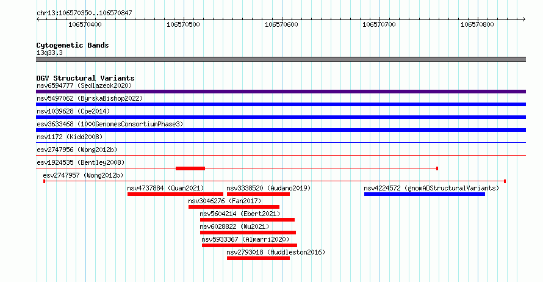Click the blue bar under nsv1039628
This screenshot has width=543, height=282.
[x=281, y=117]
